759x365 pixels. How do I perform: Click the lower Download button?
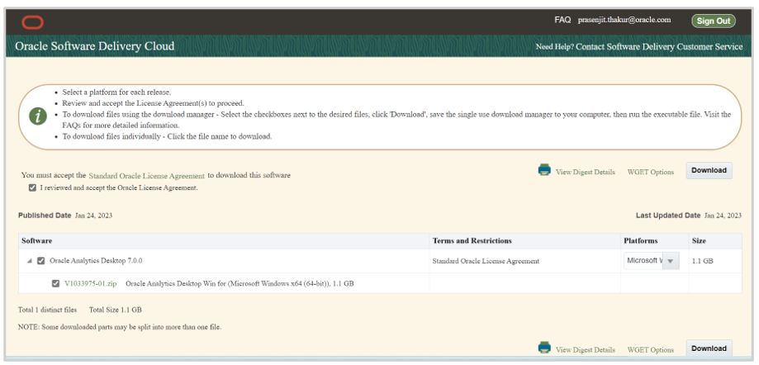point(709,348)
